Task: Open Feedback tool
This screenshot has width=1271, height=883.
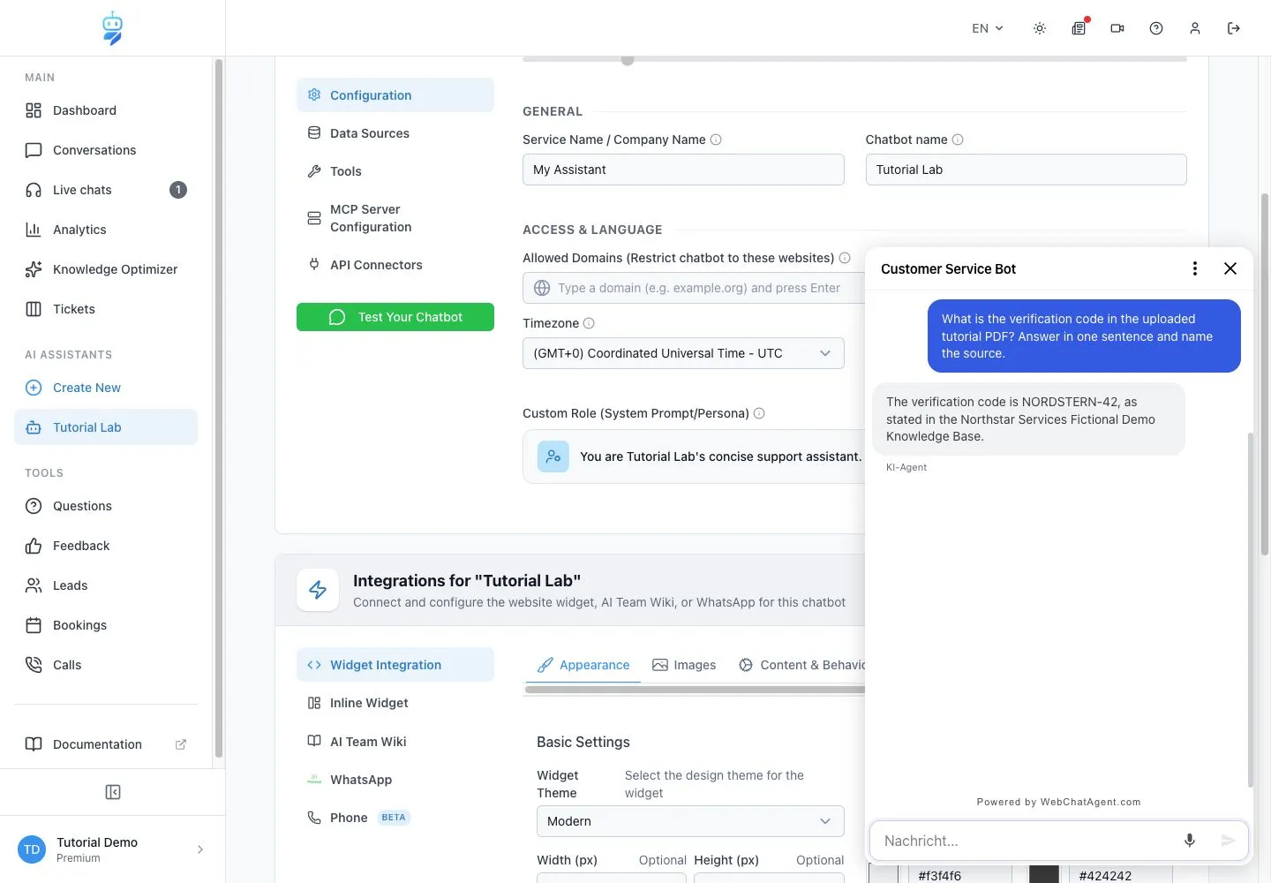Action: tap(106, 546)
